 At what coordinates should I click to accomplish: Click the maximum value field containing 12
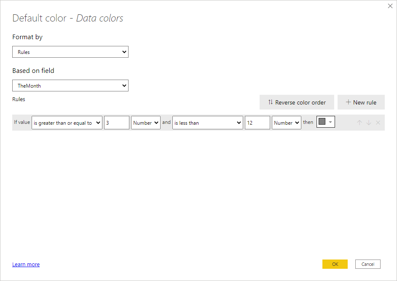257,123
